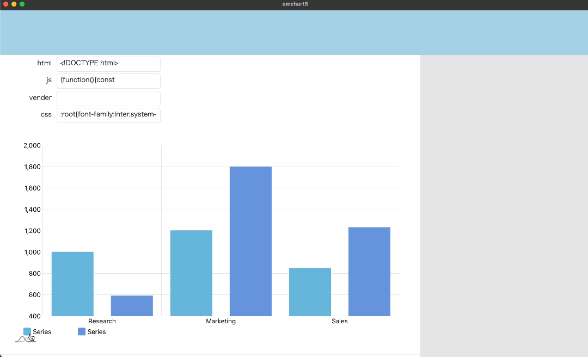Click the second Series legend label text
588x357 pixels.
coord(97,331)
